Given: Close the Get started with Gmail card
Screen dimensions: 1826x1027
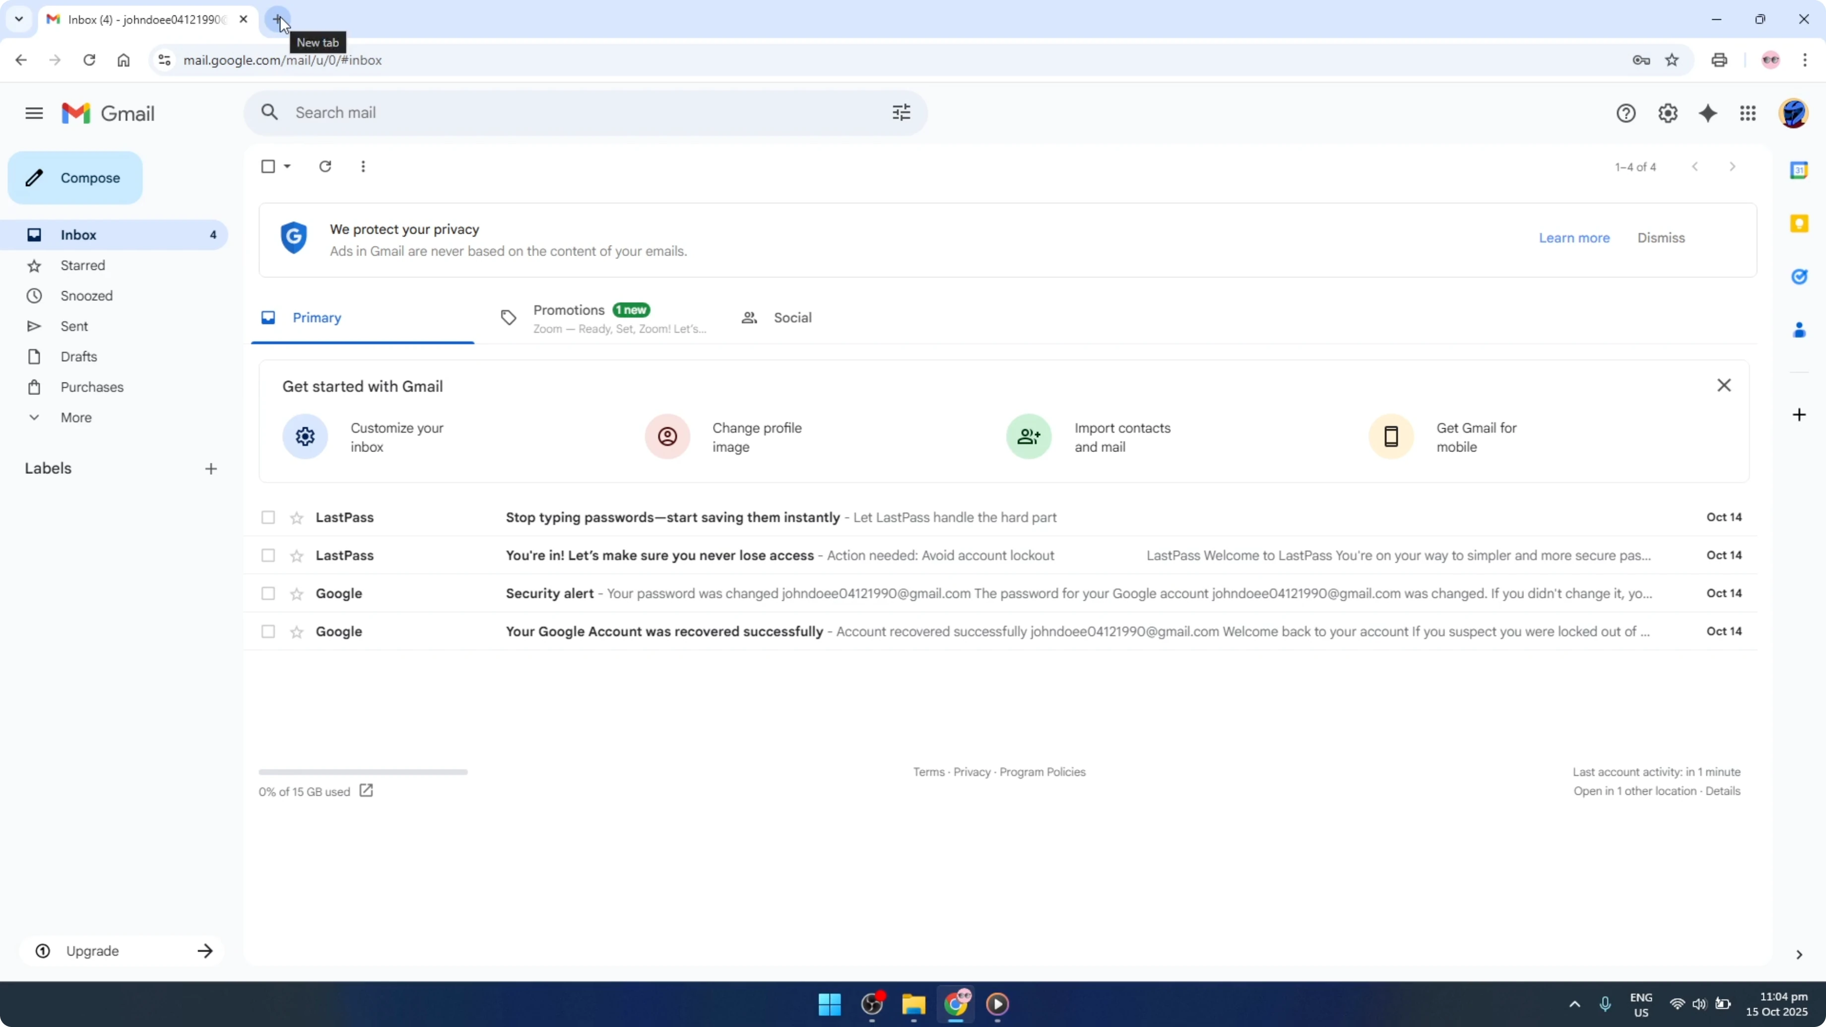Looking at the screenshot, I should (1724, 385).
